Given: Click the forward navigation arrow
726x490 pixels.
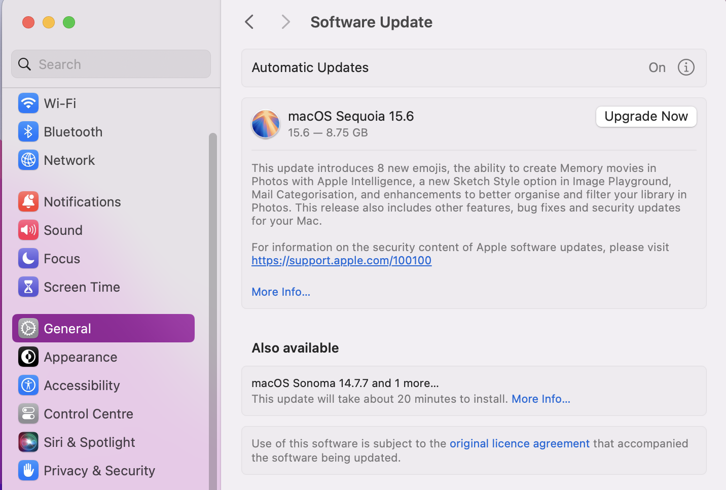Looking at the screenshot, I should pos(285,22).
